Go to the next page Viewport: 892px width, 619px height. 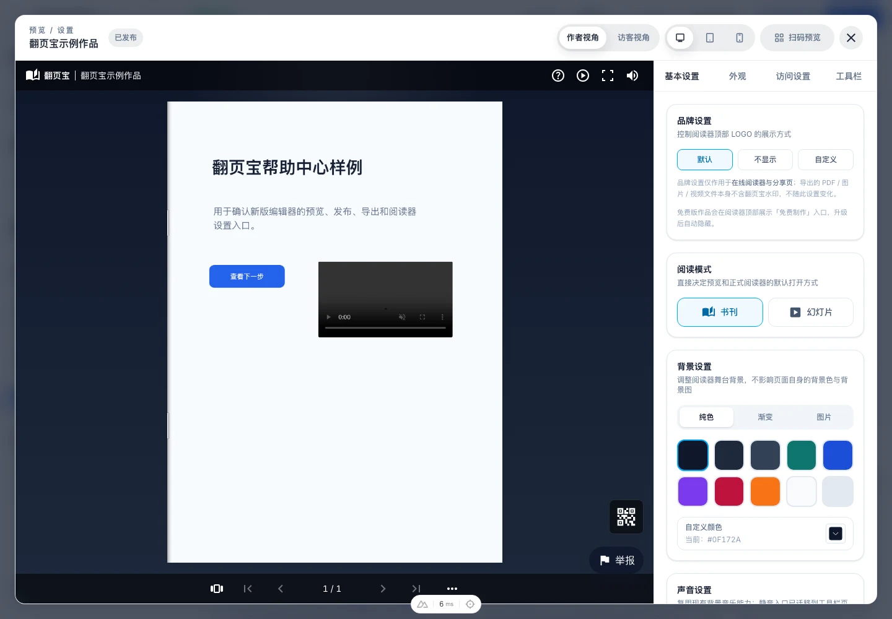(383, 589)
